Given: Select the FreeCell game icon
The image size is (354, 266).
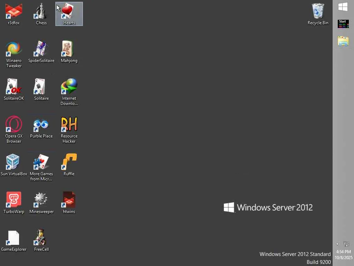Looking at the screenshot, I should (41, 241).
